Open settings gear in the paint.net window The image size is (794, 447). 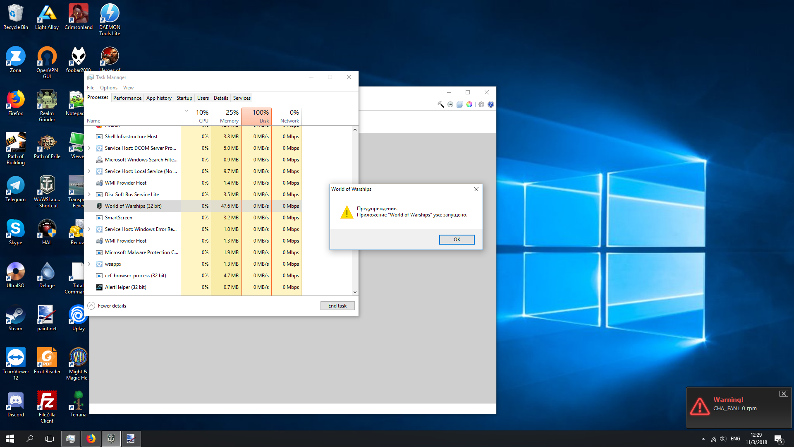coord(481,104)
